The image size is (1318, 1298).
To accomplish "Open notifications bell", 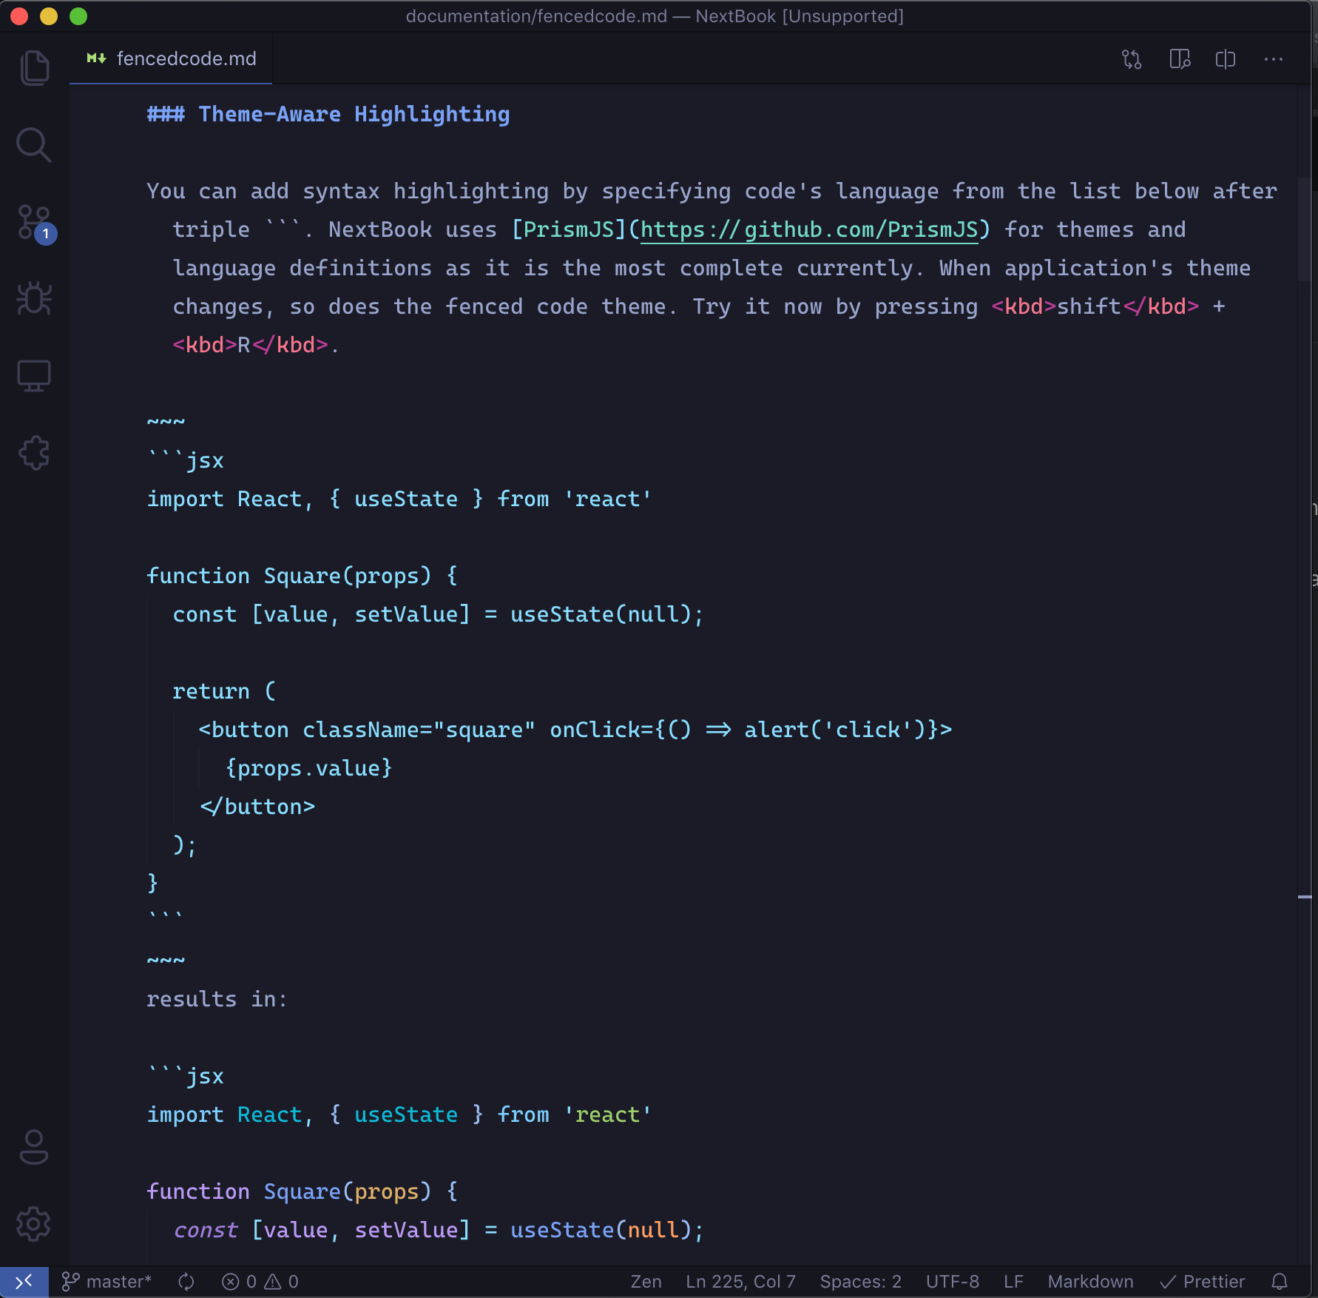I will tap(1280, 1282).
